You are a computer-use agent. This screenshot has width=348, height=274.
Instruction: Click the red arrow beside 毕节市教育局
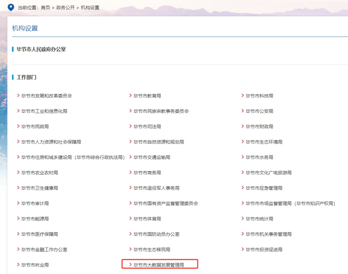(x=130, y=95)
